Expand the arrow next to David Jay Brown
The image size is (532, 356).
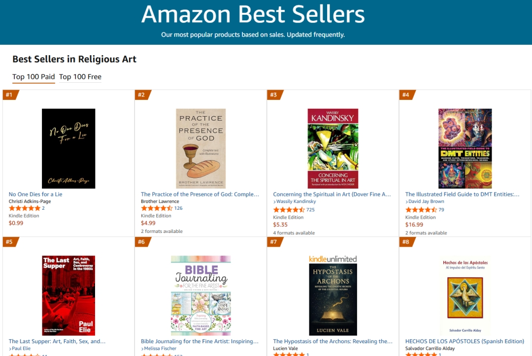[x=406, y=202]
